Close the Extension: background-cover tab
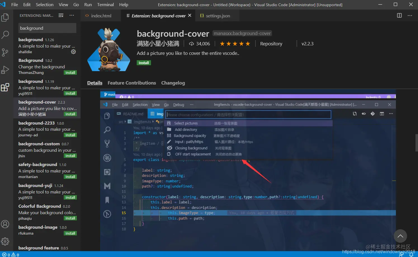The height and width of the screenshot is (257, 418). (x=190, y=15)
